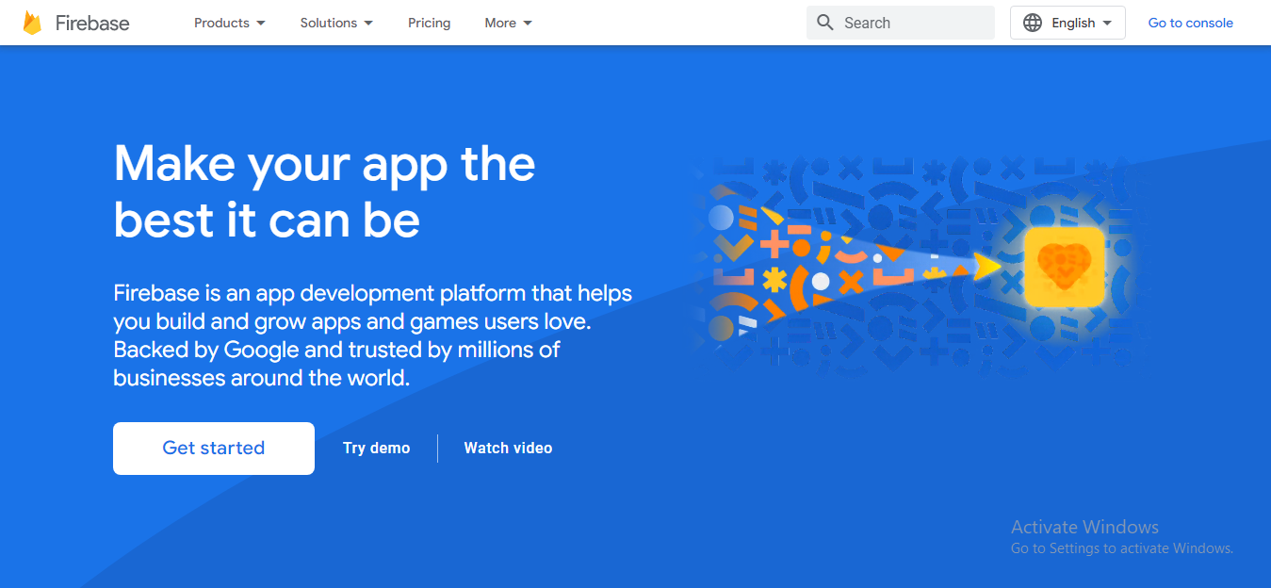Click the globe language icon
The width and height of the screenshot is (1271, 588).
click(x=1033, y=23)
